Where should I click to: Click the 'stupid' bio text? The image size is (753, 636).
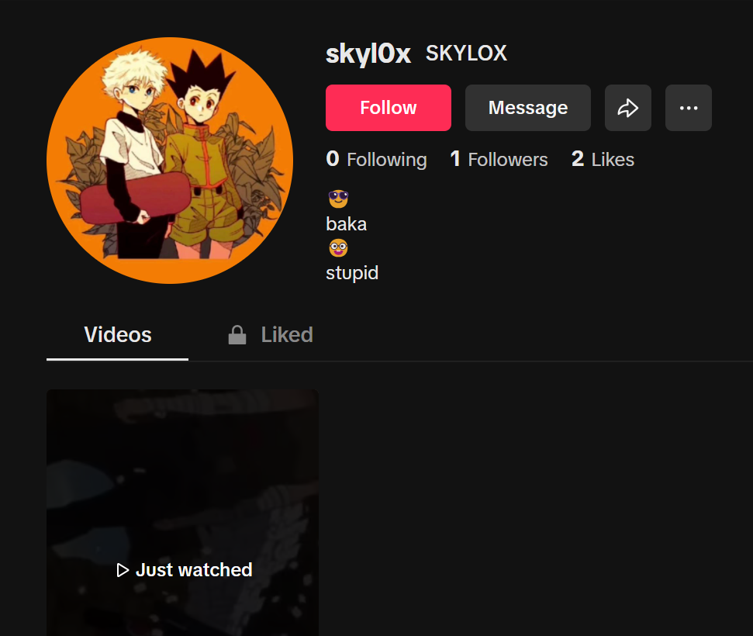click(352, 273)
